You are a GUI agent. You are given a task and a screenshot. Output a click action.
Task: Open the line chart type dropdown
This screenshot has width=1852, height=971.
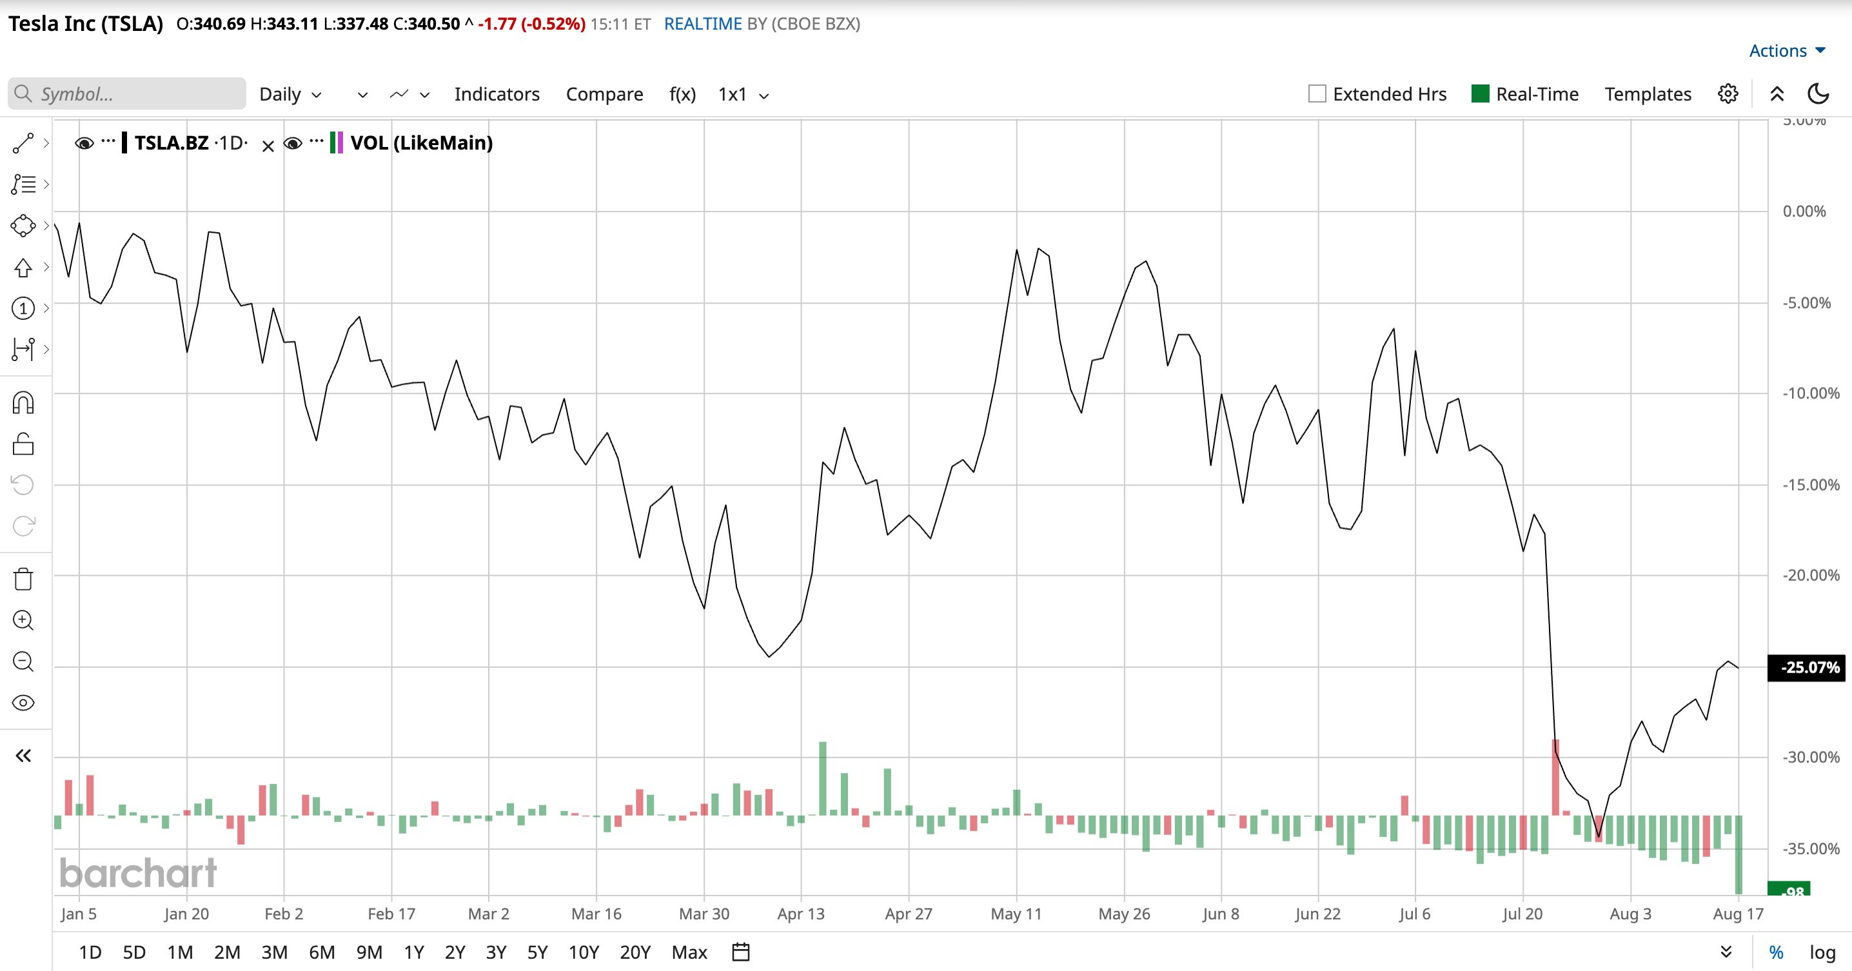(409, 94)
